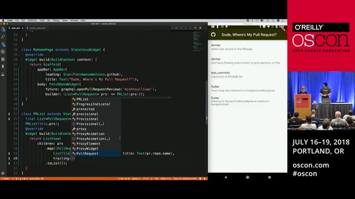Open the Source Control view

[3, 44]
